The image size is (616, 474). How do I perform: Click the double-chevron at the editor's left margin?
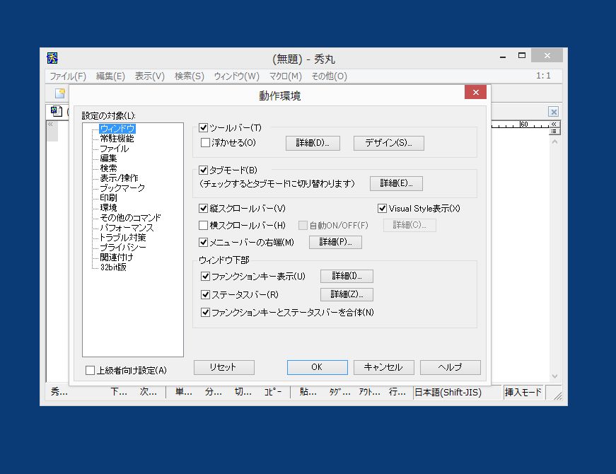click(x=51, y=125)
